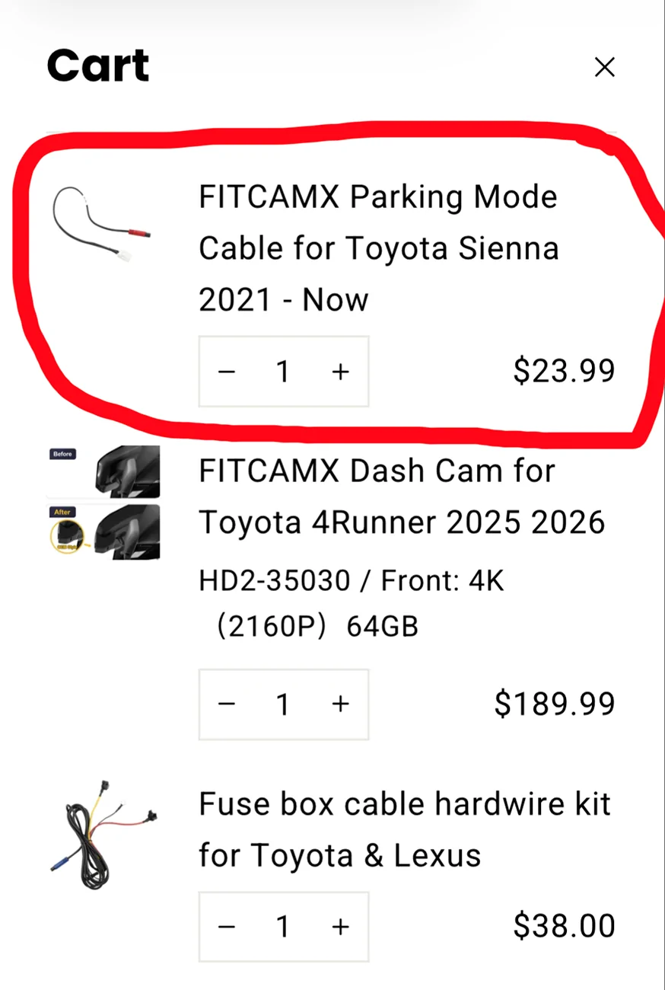Click the $23.99 parking cable price
Image resolution: width=665 pixels, height=990 pixels.
[564, 371]
